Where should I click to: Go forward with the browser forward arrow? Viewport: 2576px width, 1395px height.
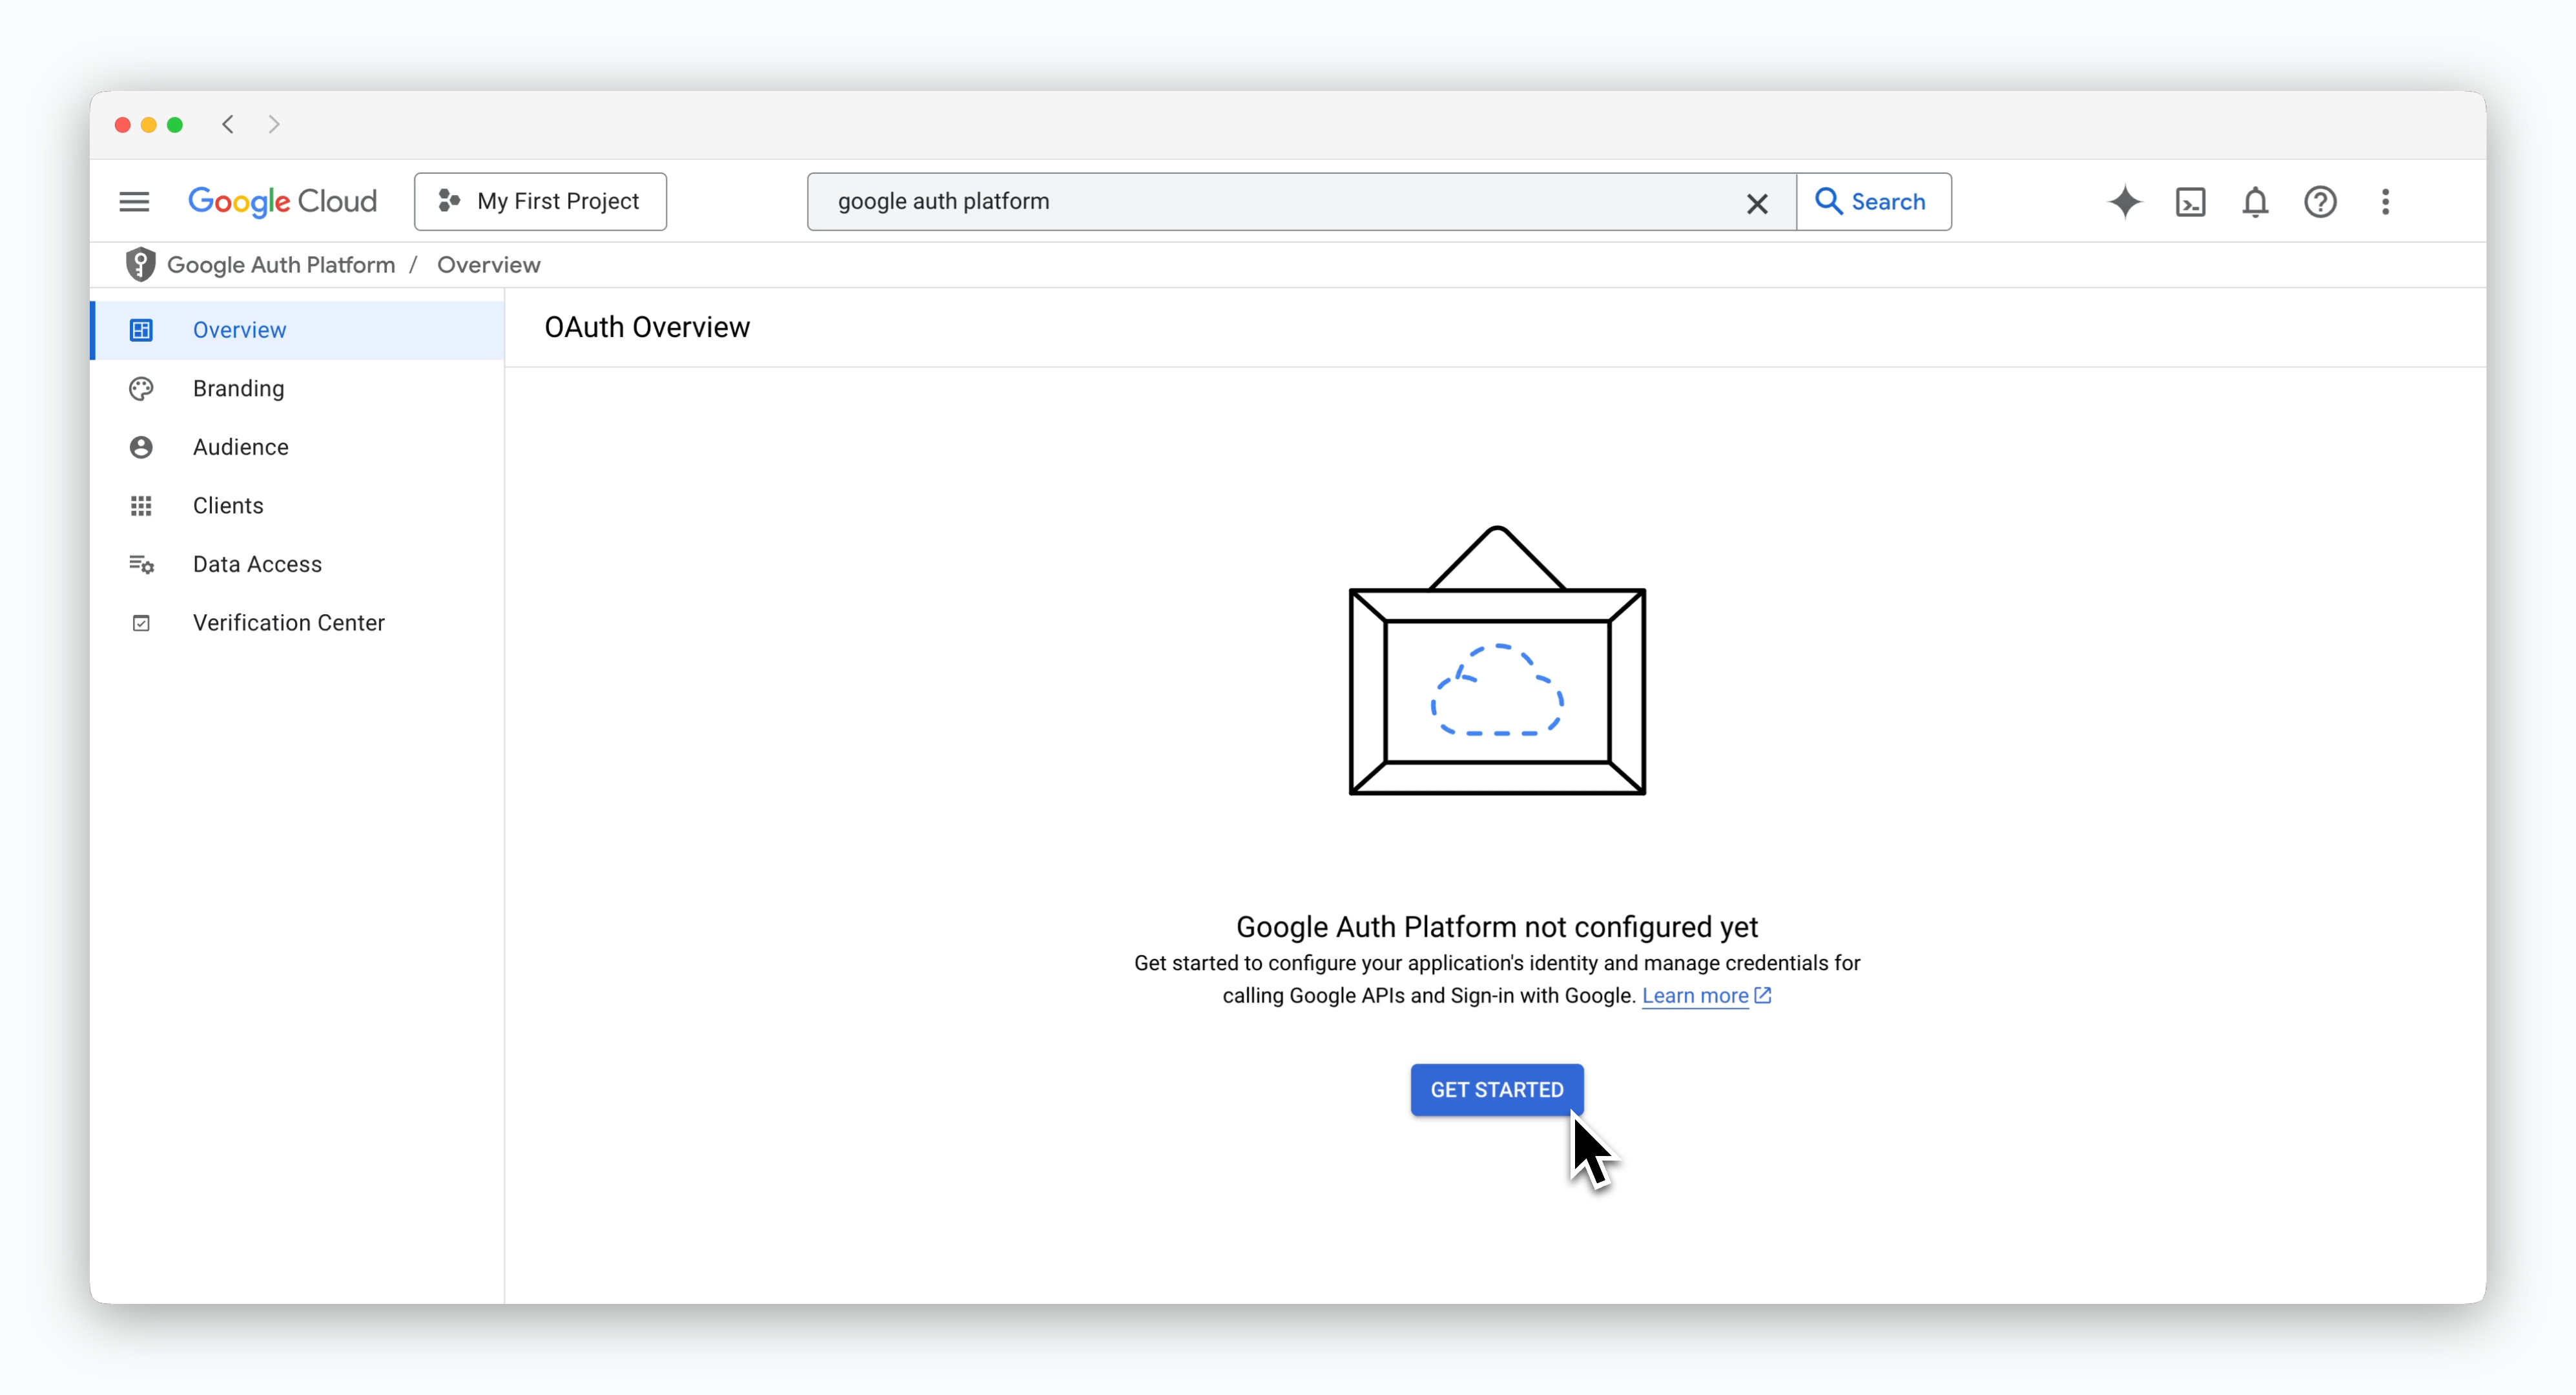coord(273,124)
